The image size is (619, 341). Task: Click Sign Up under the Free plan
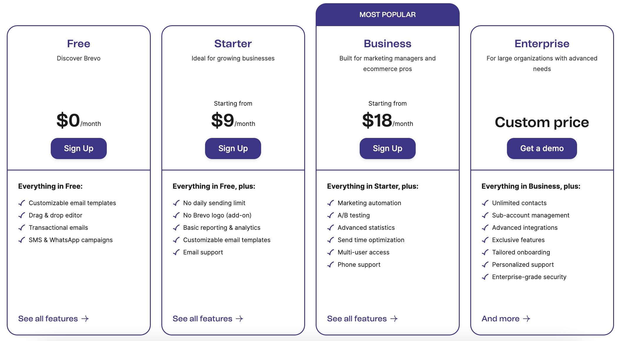click(x=79, y=148)
